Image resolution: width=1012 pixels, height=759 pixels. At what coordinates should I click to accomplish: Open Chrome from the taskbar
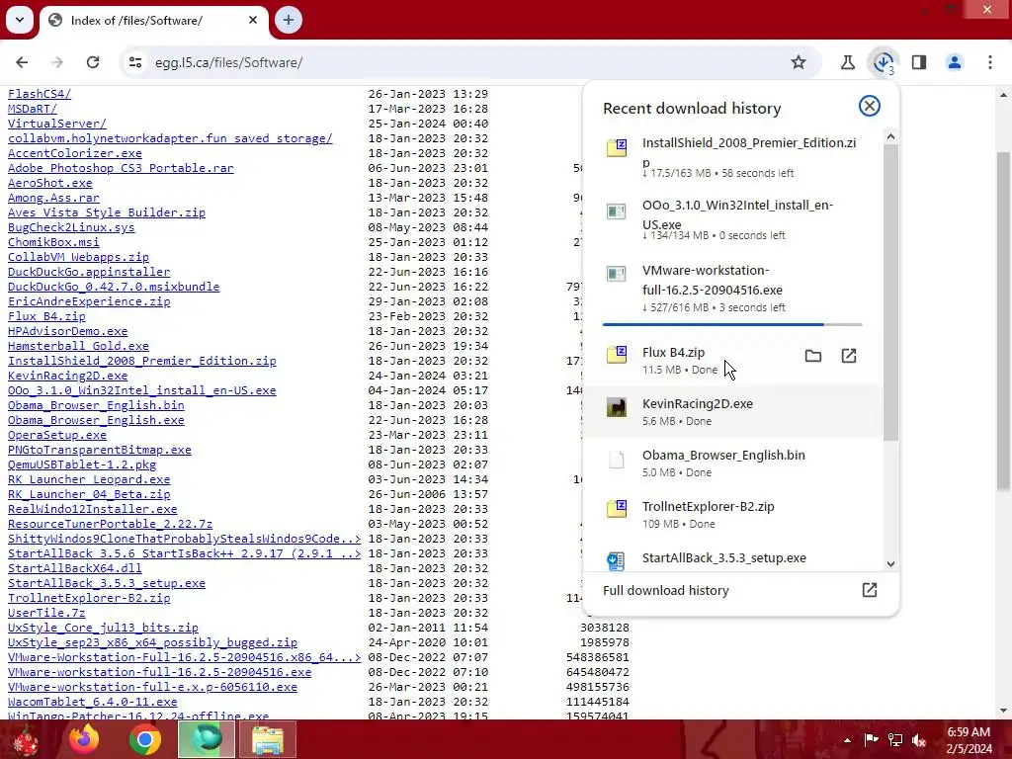coord(144,739)
